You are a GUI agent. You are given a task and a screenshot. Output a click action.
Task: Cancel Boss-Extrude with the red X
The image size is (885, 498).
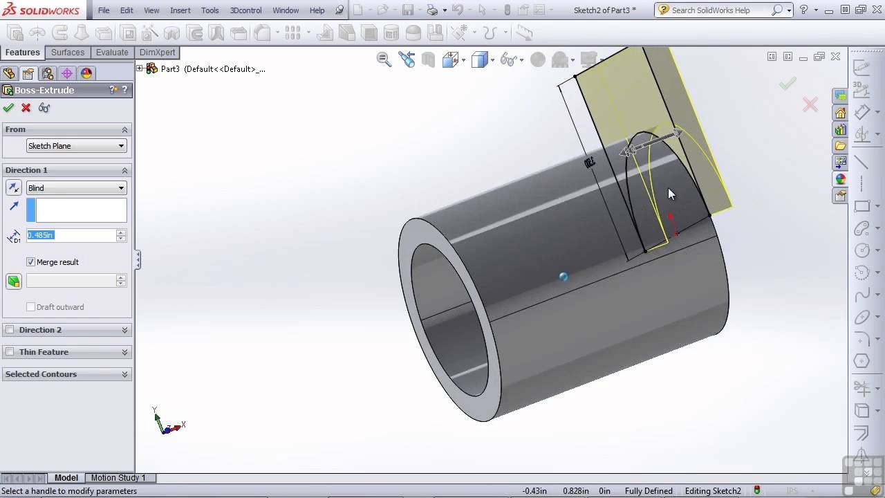click(x=26, y=108)
